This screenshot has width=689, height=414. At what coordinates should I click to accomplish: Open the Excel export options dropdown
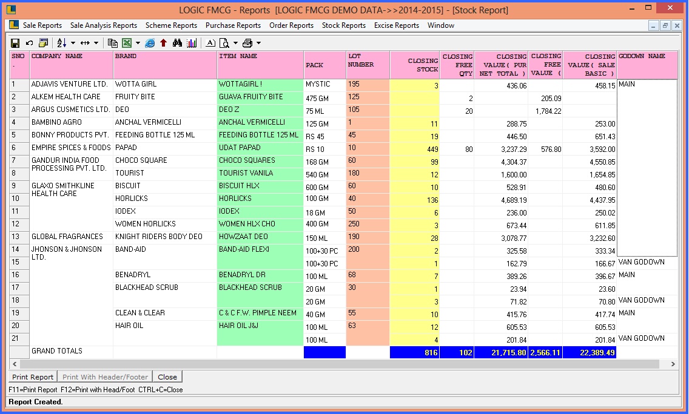138,42
